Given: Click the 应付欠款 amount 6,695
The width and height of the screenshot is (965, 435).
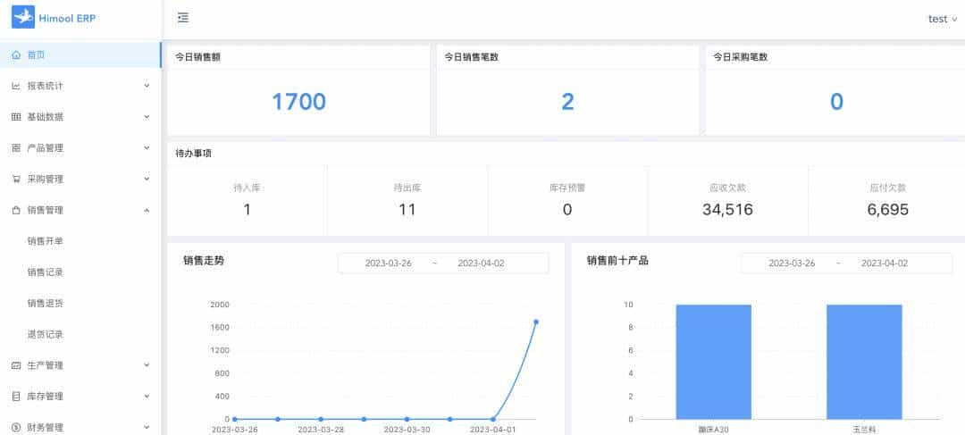Looking at the screenshot, I should [887, 210].
